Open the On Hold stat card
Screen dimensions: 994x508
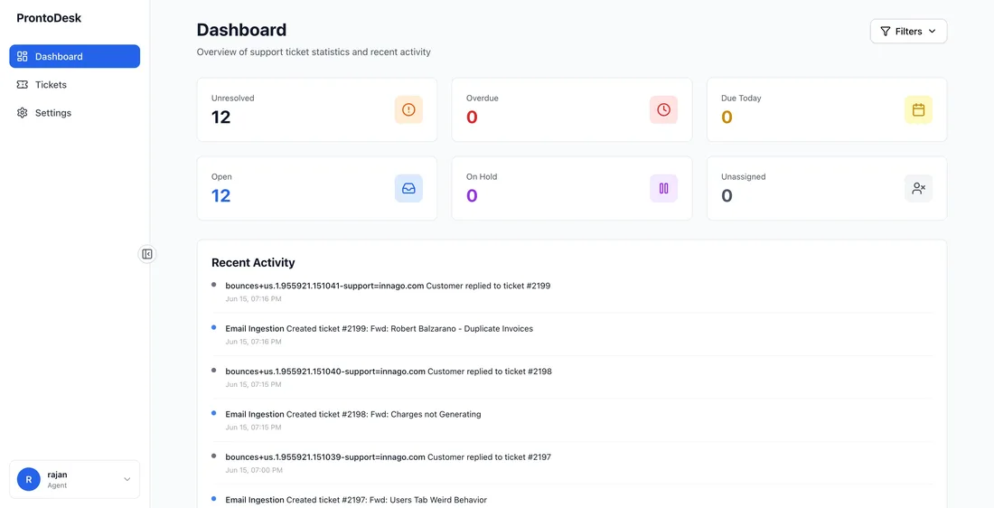tap(572, 188)
